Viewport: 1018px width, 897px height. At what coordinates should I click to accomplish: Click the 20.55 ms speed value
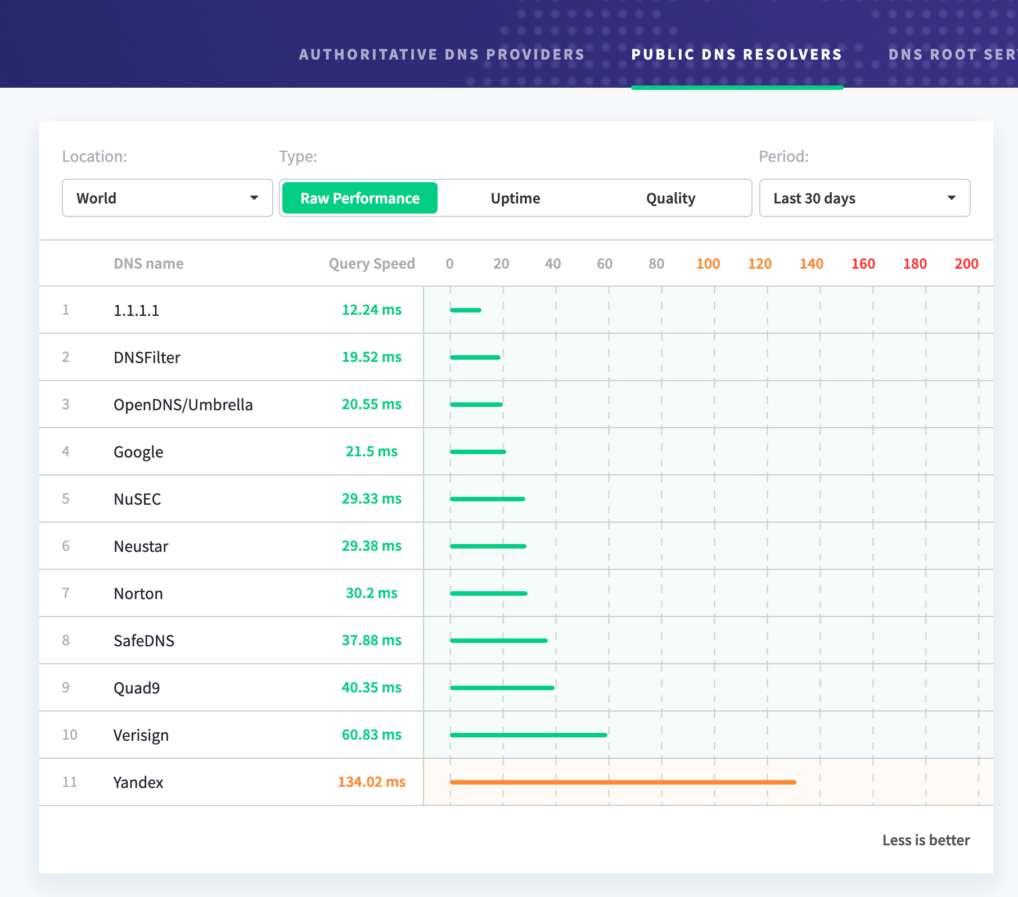[372, 404]
